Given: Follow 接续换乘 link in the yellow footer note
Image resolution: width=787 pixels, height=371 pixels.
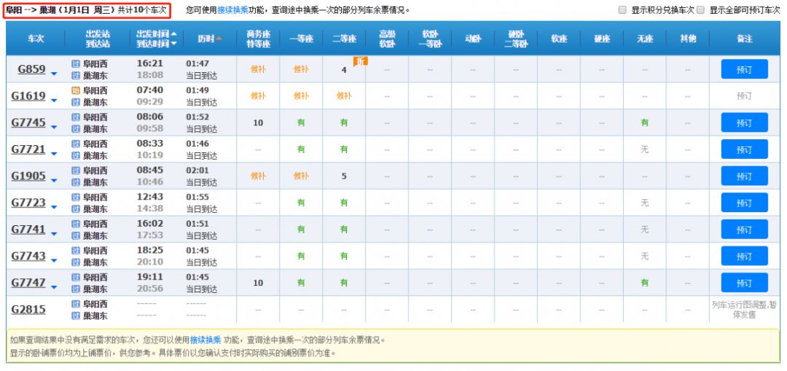Looking at the screenshot, I should point(205,340).
